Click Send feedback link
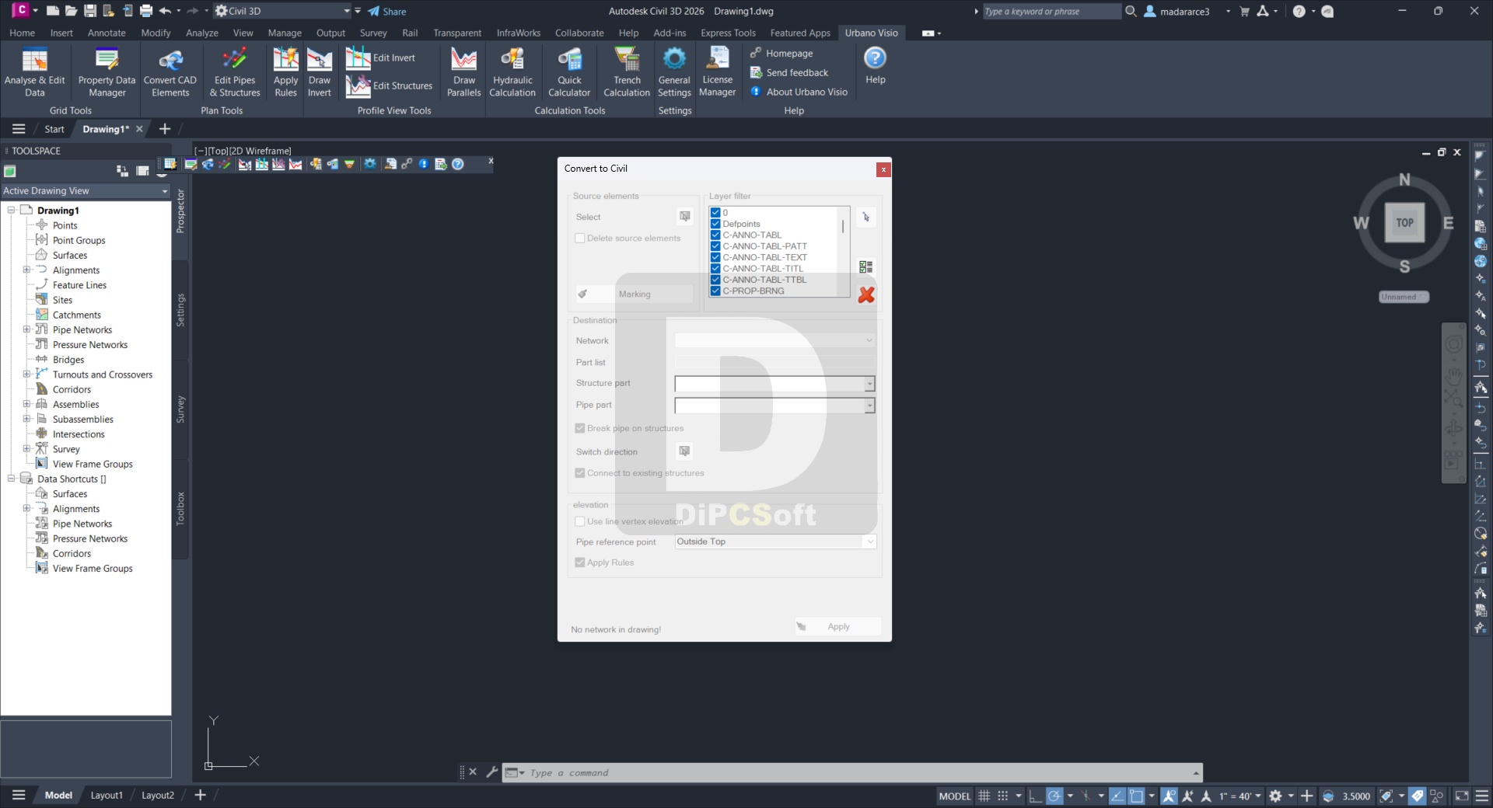This screenshot has height=808, width=1493. click(x=789, y=72)
